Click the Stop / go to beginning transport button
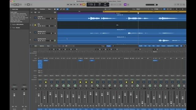This screenshot has height=110, width=196. pyautogui.click(x=74, y=5)
